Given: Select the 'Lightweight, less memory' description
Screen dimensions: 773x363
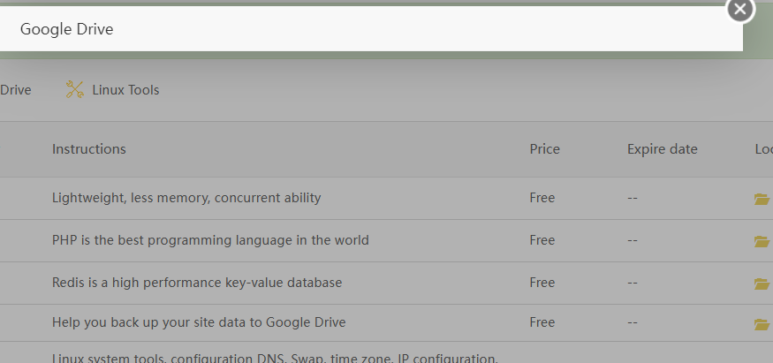Looking at the screenshot, I should pos(186,198).
